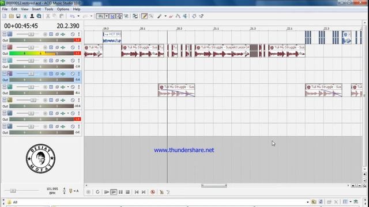Click the Publish globe toolbar icon
The width and height of the screenshot is (369, 207).
[x=25, y=16]
